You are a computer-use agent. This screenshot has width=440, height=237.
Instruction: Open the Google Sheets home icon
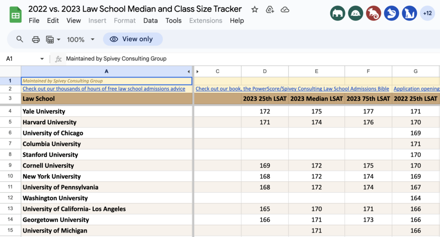[15, 15]
